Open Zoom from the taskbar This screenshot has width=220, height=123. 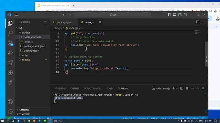click(18, 121)
